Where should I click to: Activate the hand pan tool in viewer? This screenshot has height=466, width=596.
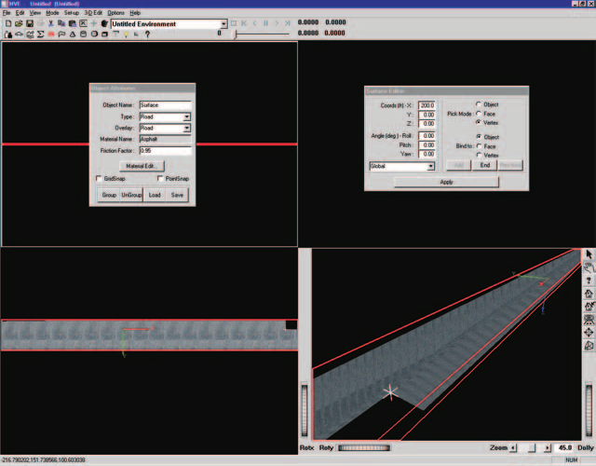[x=589, y=267]
